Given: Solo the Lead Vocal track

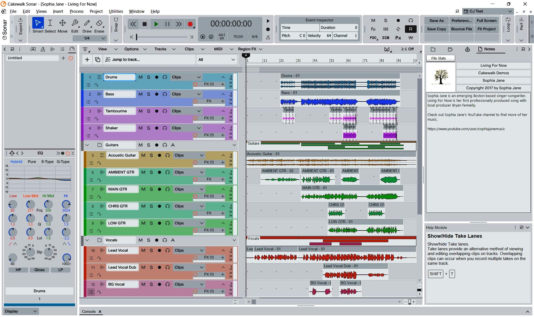Looking at the screenshot, I should 151,250.
